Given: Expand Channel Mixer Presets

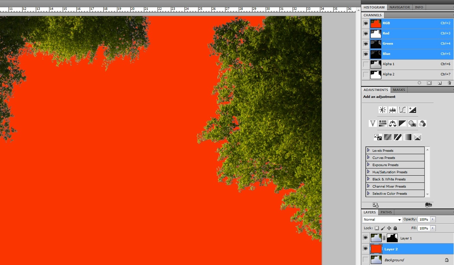Looking at the screenshot, I should click(368, 186).
